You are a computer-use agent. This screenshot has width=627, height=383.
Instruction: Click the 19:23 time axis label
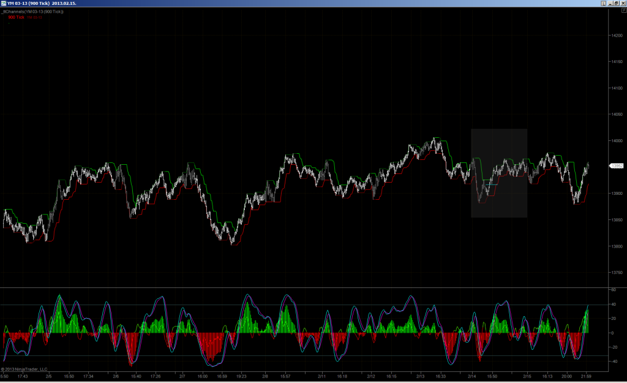tap(241, 376)
